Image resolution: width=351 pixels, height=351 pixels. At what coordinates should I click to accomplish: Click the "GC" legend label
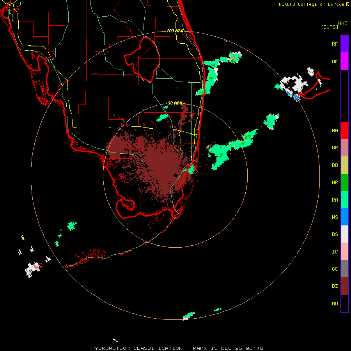pos(335,269)
